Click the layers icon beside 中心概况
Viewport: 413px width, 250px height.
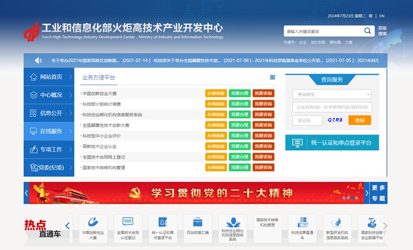pyautogui.click(x=34, y=95)
